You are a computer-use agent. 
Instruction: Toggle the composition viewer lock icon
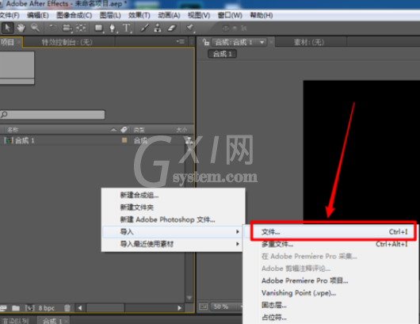(205, 42)
